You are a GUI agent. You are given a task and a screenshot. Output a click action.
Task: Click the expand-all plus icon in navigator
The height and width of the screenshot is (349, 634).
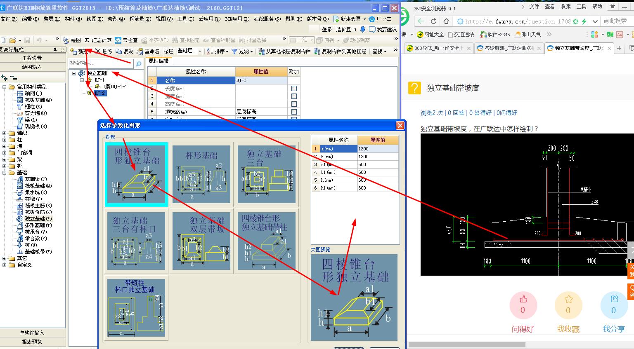[4, 77]
